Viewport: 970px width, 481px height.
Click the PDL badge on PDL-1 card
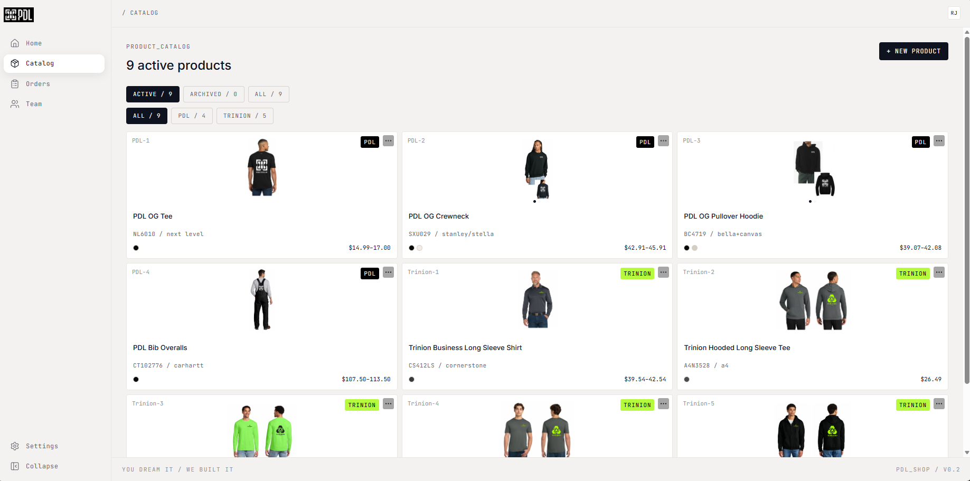[x=370, y=142]
